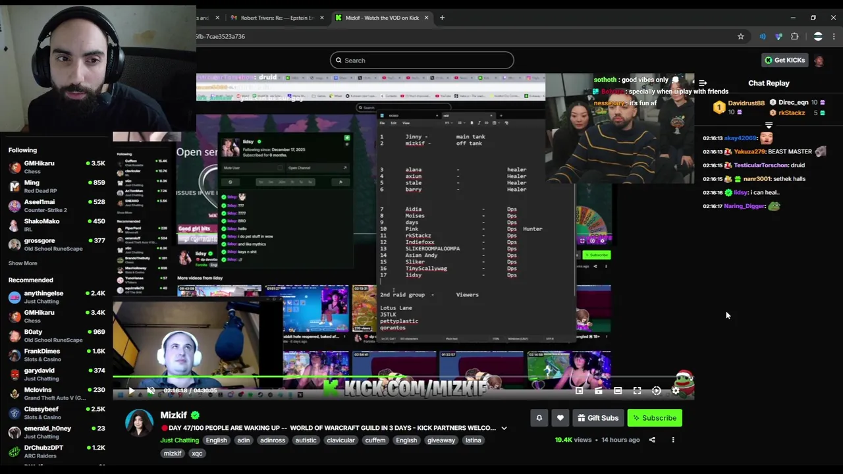This screenshot has height=474, width=843.
Task: Collapse the Chat Replay panel
Action: click(703, 83)
